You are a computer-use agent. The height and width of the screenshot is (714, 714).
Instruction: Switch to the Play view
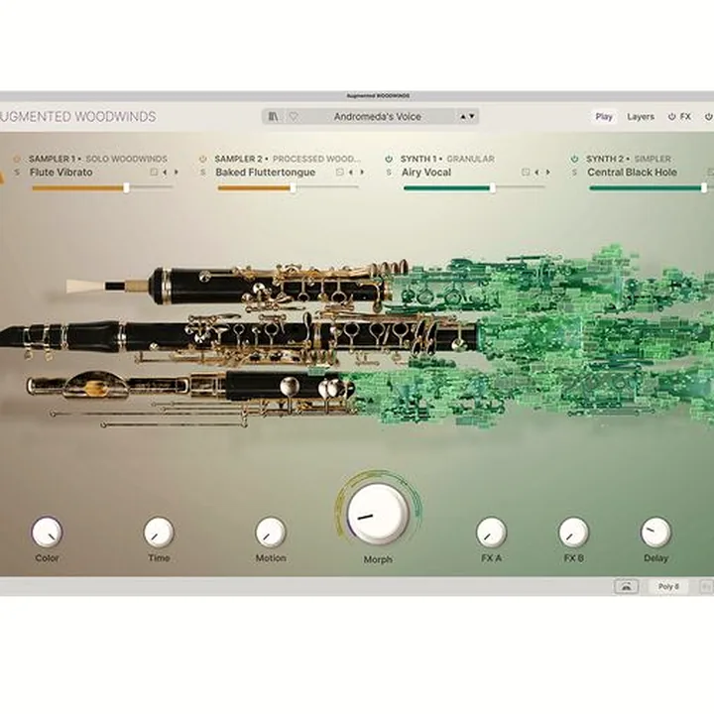604,117
